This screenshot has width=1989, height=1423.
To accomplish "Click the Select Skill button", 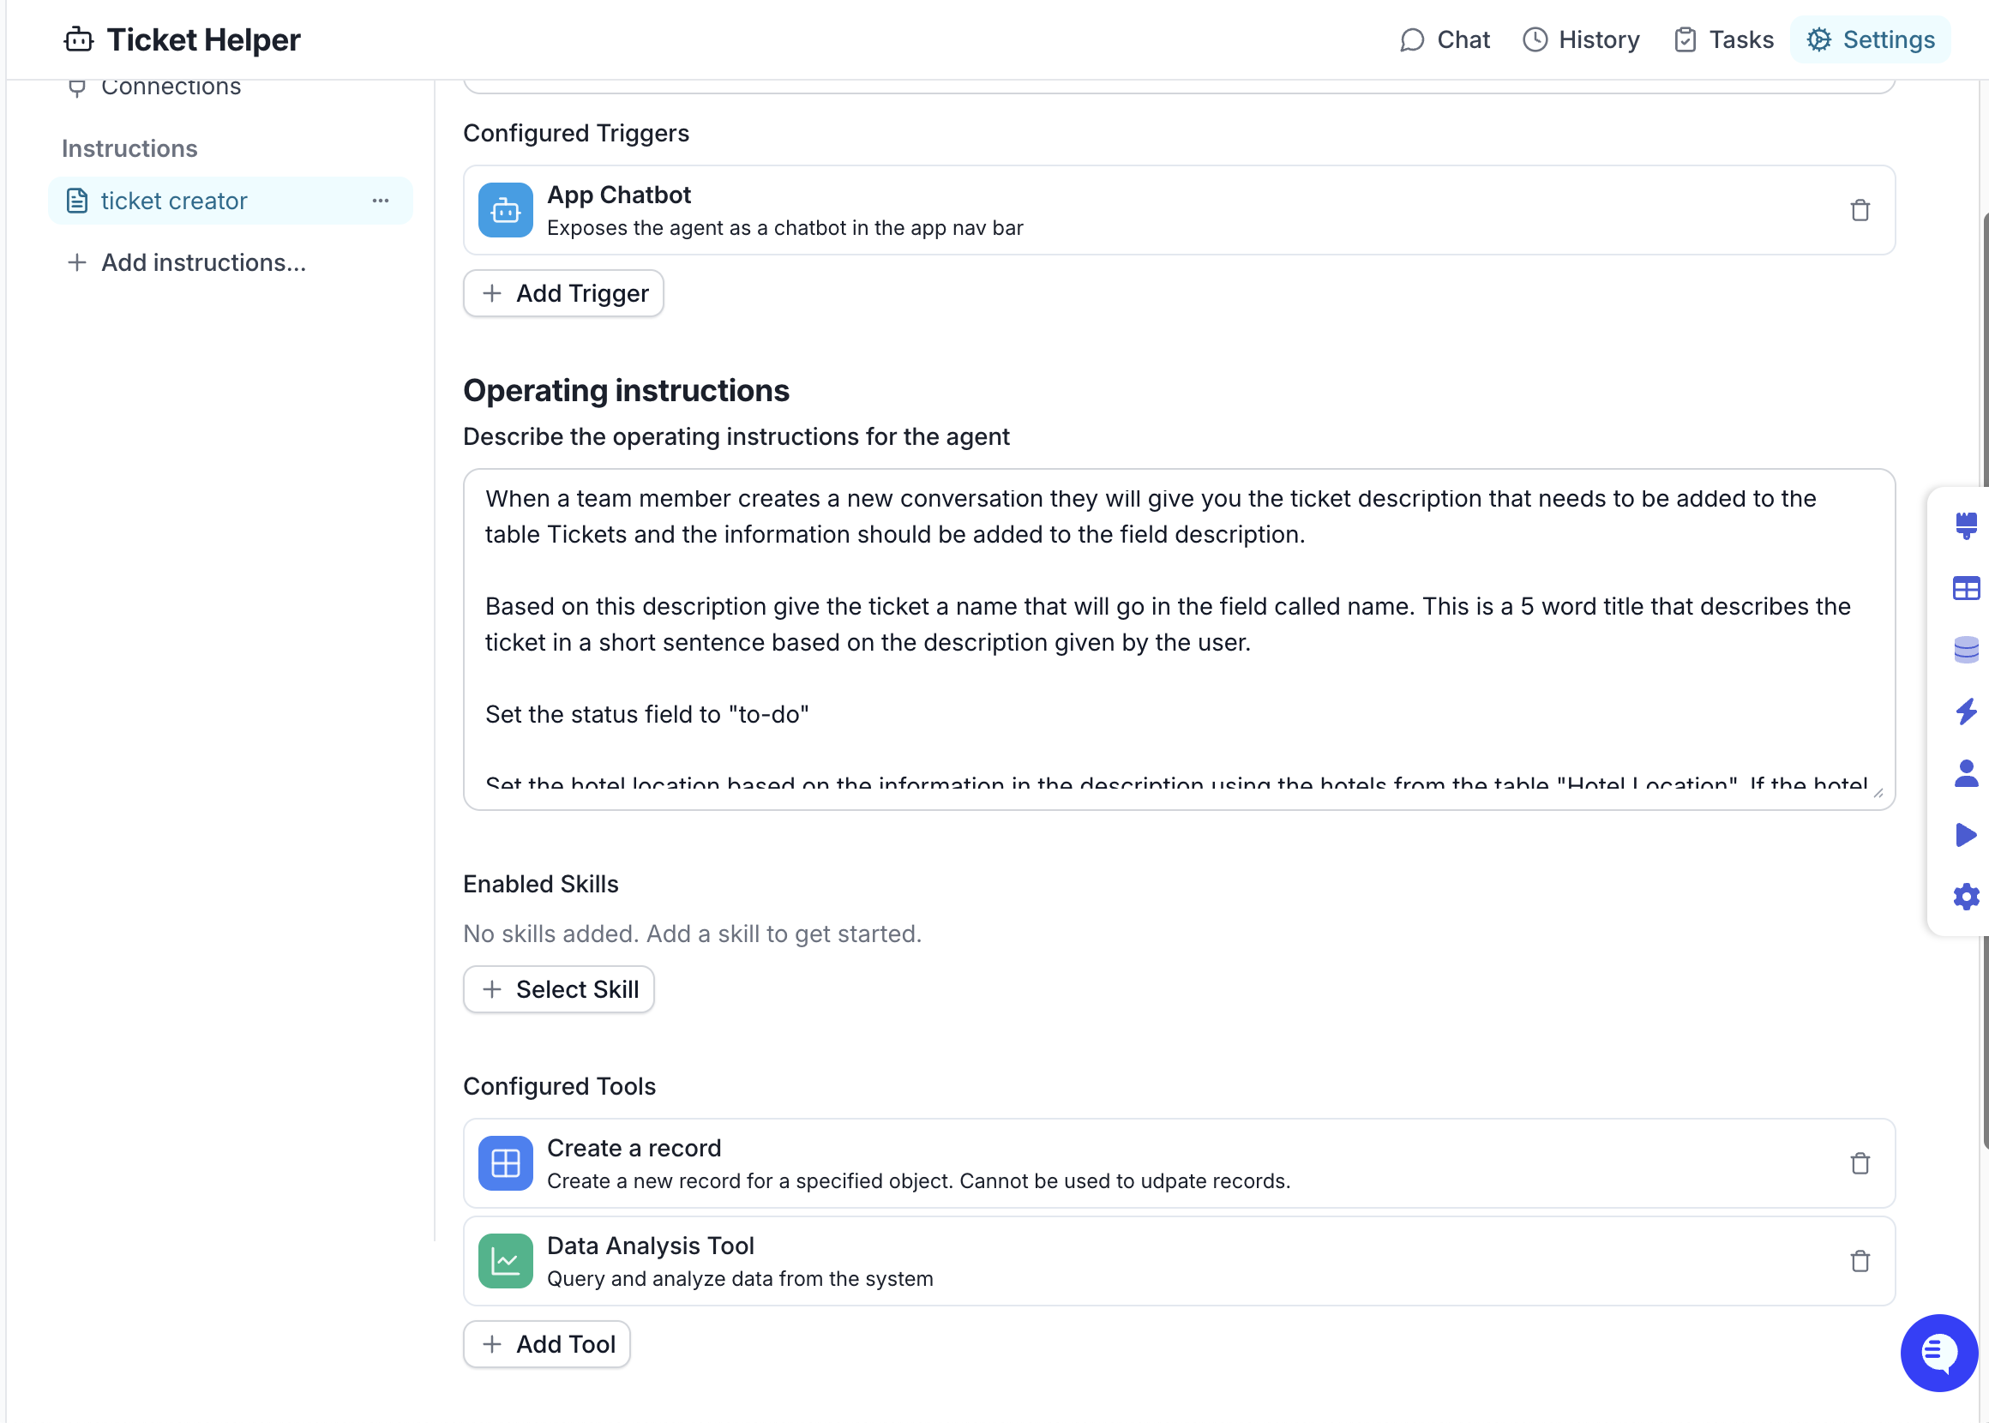I will 559,989.
